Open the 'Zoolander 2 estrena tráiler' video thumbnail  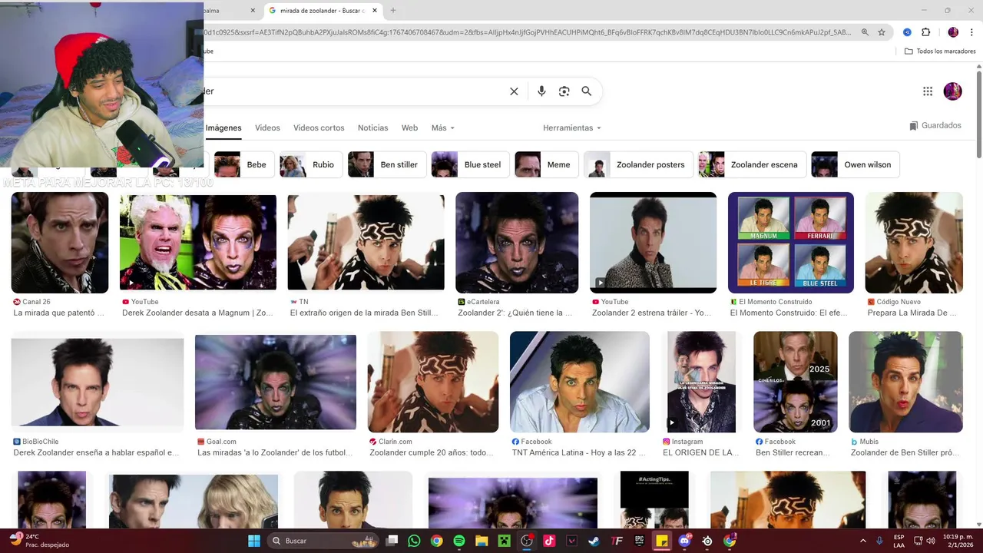point(653,243)
